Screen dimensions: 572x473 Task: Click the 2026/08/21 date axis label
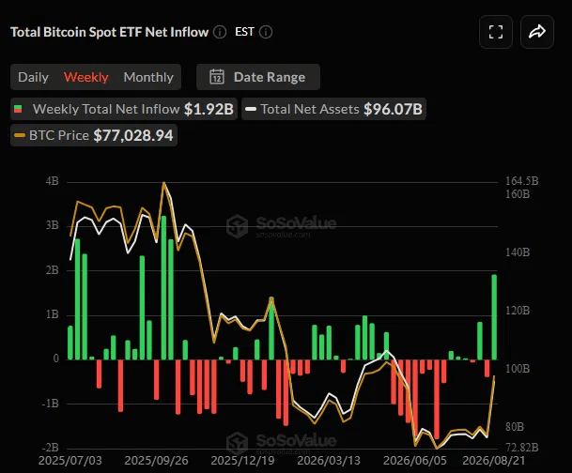(x=494, y=460)
